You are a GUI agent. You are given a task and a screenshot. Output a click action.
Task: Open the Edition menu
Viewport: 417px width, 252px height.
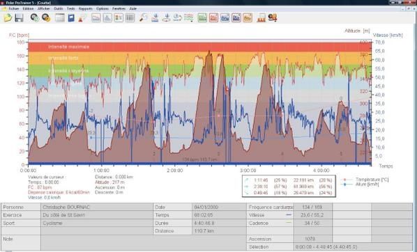[28, 8]
